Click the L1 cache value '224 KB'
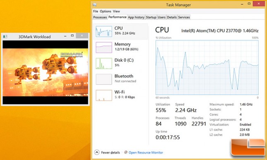The width and height of the screenshot is (267, 160). pos(245,129)
